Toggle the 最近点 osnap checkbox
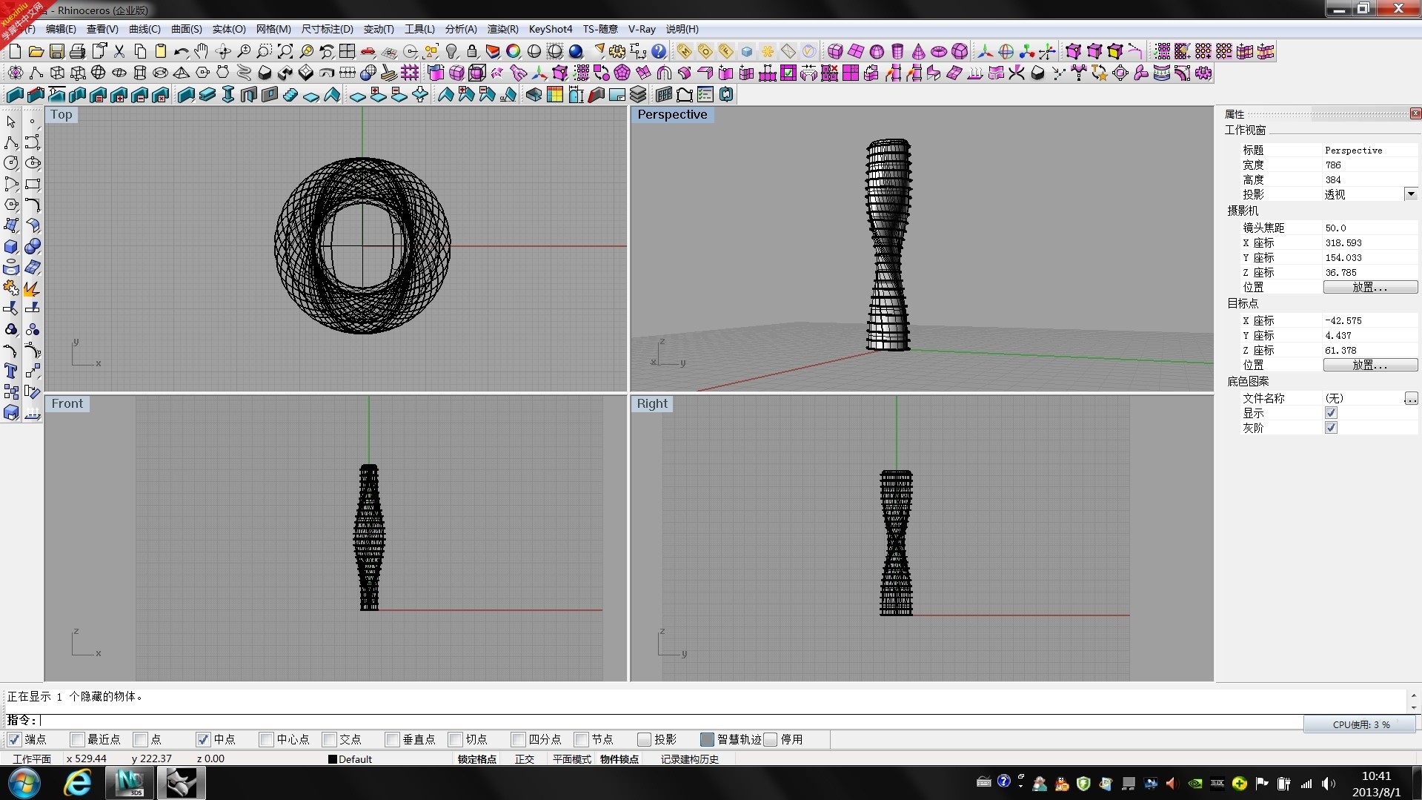This screenshot has height=800, width=1422. 77,739
